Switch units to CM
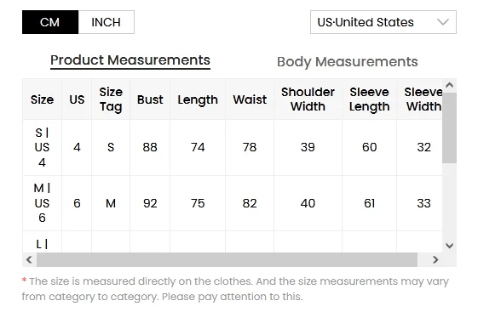478x312 pixels. (x=50, y=22)
